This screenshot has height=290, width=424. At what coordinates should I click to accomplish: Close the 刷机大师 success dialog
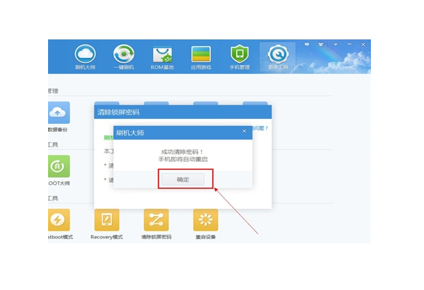click(244, 131)
